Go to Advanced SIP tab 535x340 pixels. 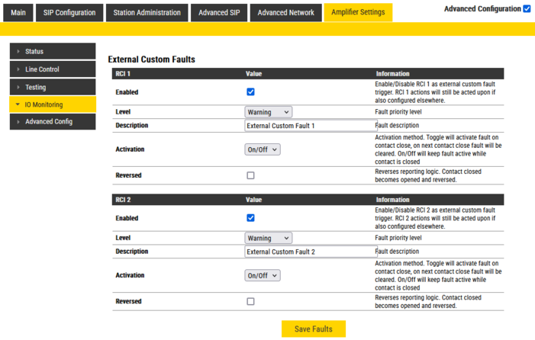(x=219, y=12)
